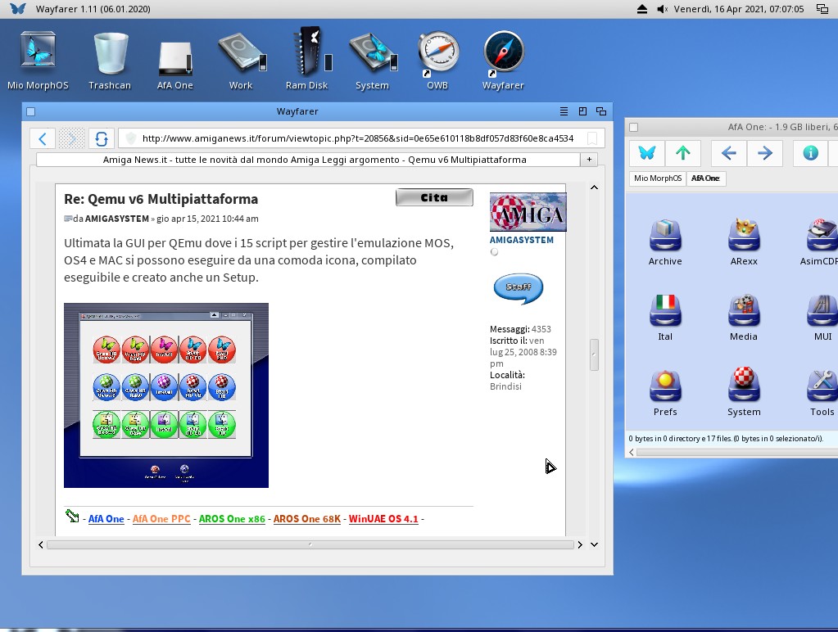This screenshot has height=632, width=838.
Task: Switch to the Mio MorphOS tab
Action: [657, 178]
